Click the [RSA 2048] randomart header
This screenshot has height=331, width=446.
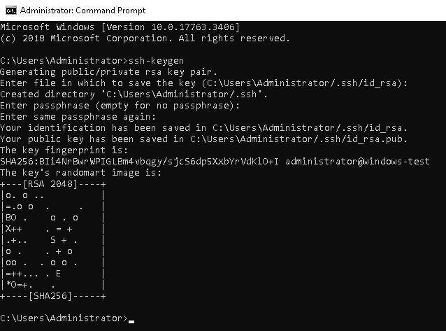coord(52,184)
